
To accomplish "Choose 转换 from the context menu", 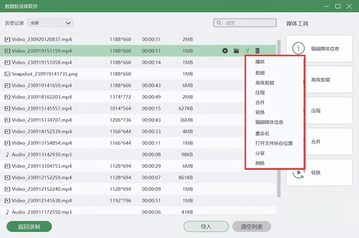I will [260, 112].
